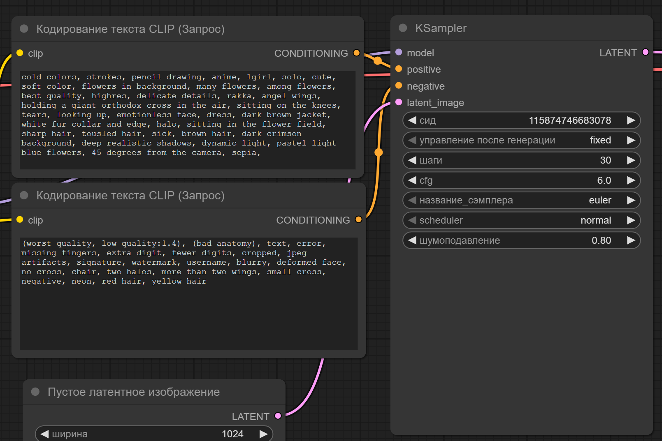
Task: Click the шумоподавление value field showing 0.80
Action: pyautogui.click(x=521, y=240)
